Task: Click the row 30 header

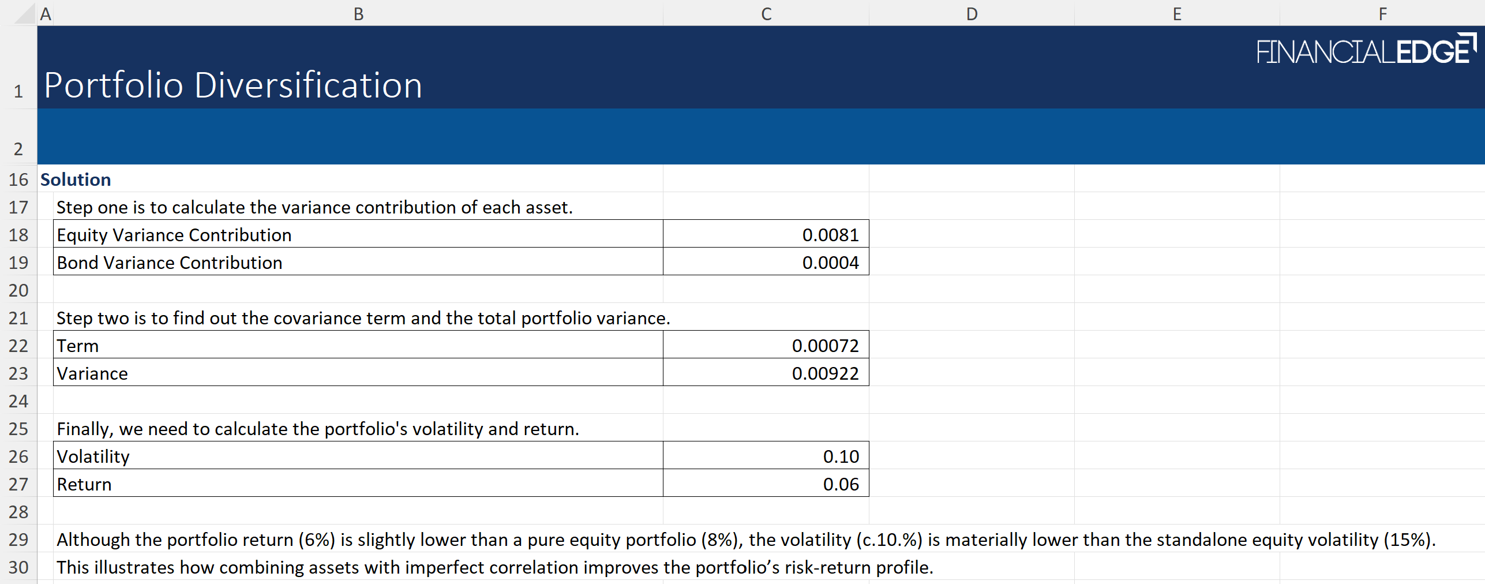Action: pos(18,567)
